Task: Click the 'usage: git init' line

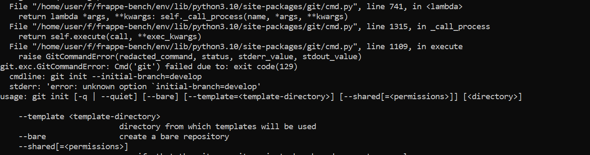Action: tap(261, 97)
